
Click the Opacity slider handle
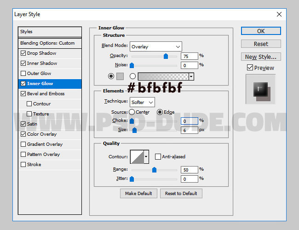[x=166, y=56]
